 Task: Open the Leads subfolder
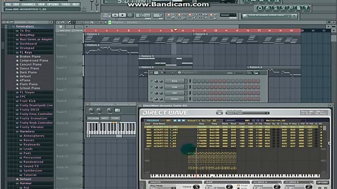[x=28, y=149]
